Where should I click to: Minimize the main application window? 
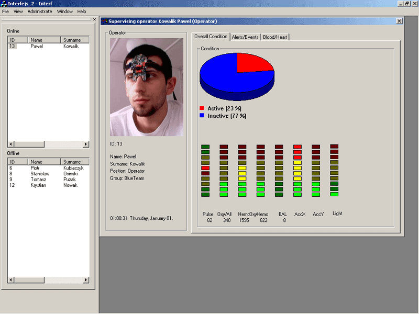tap(400, 4)
